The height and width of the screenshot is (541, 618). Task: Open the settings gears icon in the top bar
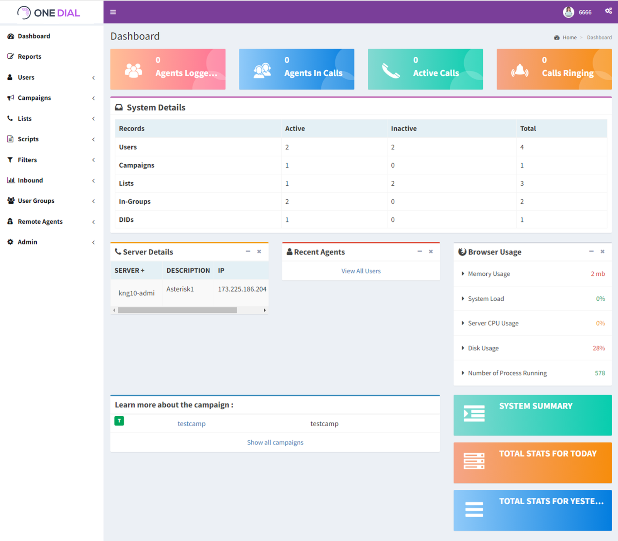pos(608,11)
